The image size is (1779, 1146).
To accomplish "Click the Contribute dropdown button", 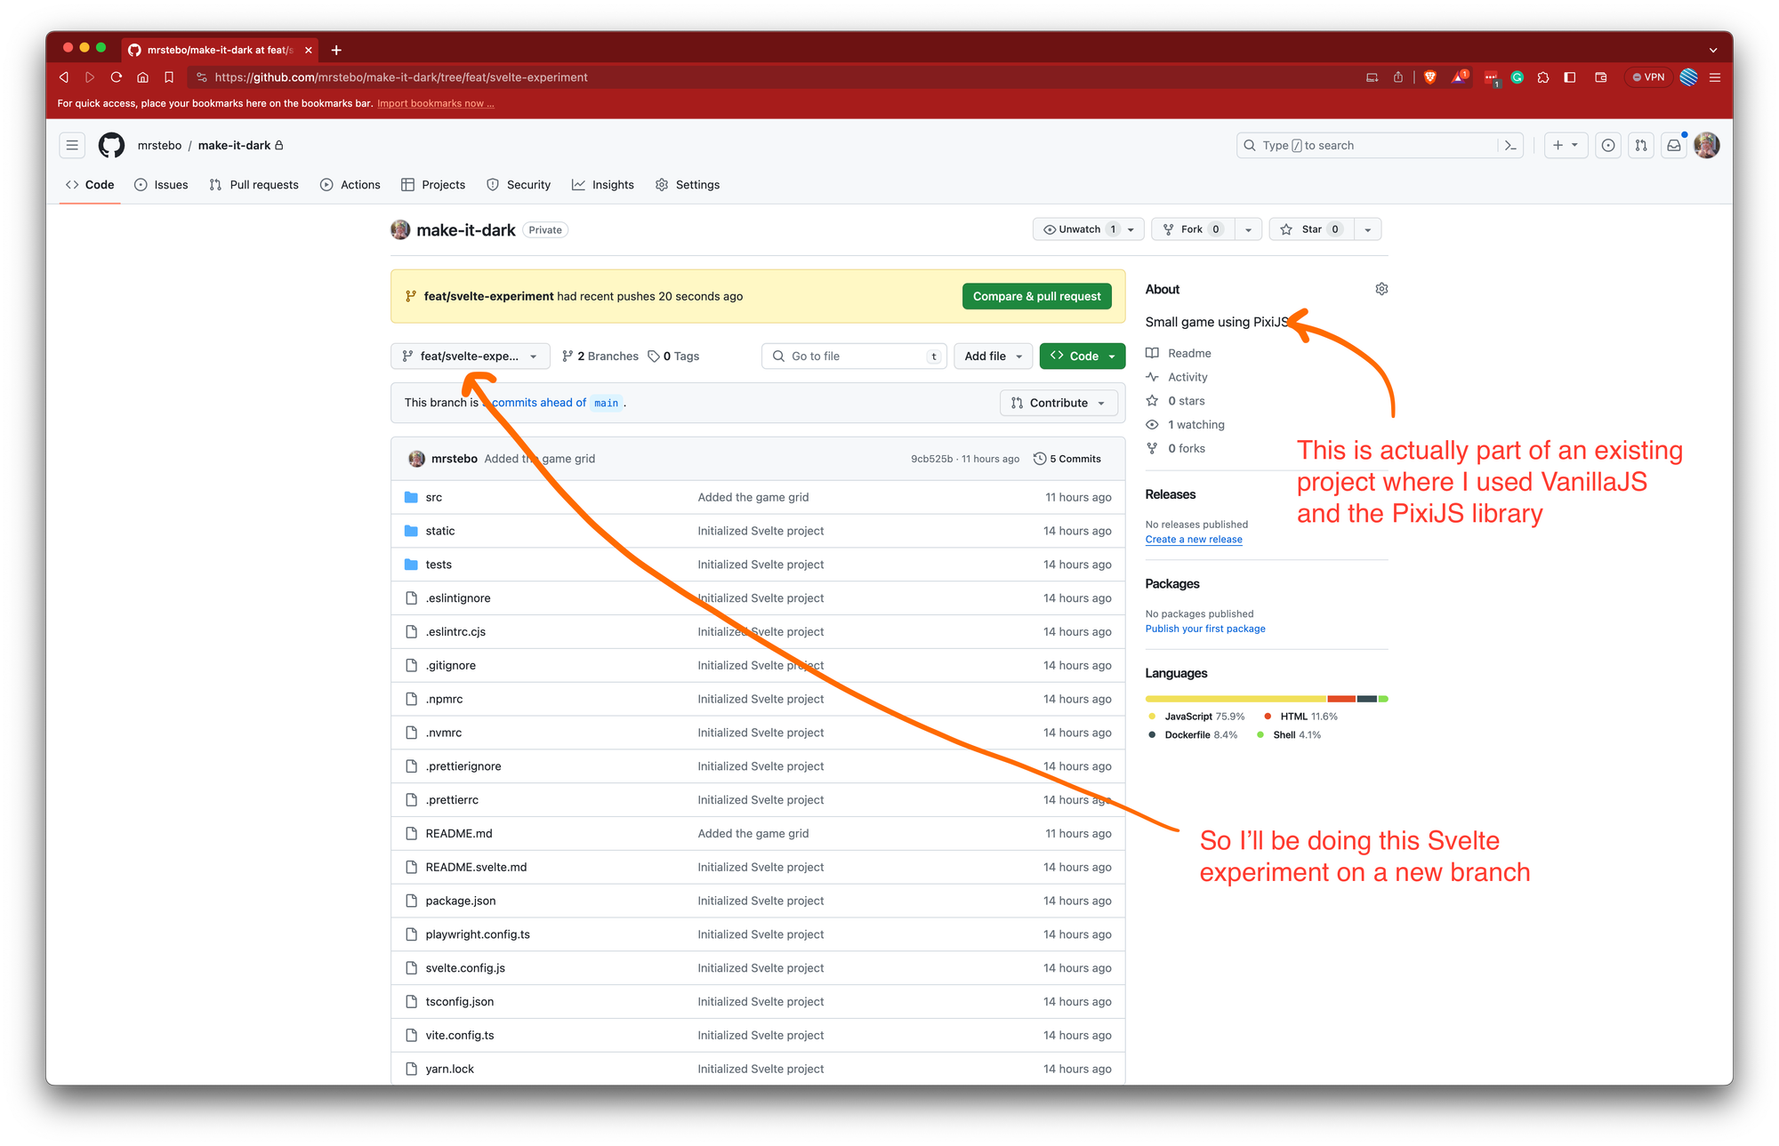I will (x=1057, y=402).
